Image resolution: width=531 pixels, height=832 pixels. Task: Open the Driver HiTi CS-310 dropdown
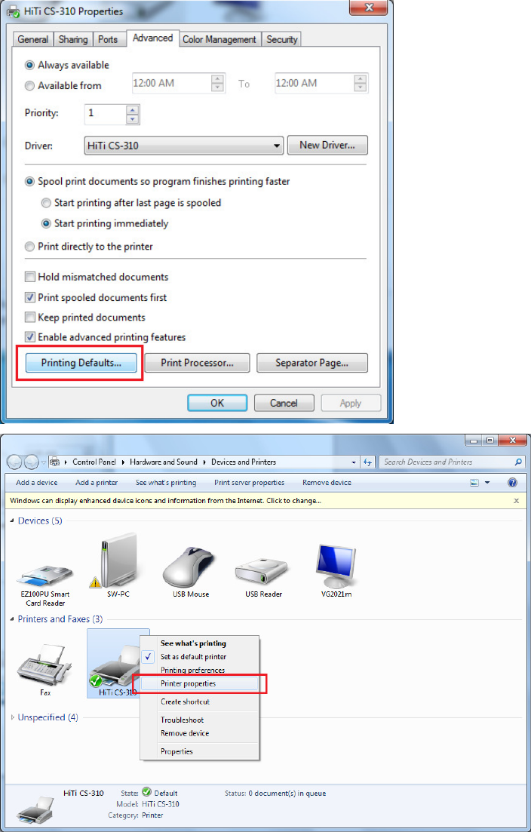tap(183, 145)
